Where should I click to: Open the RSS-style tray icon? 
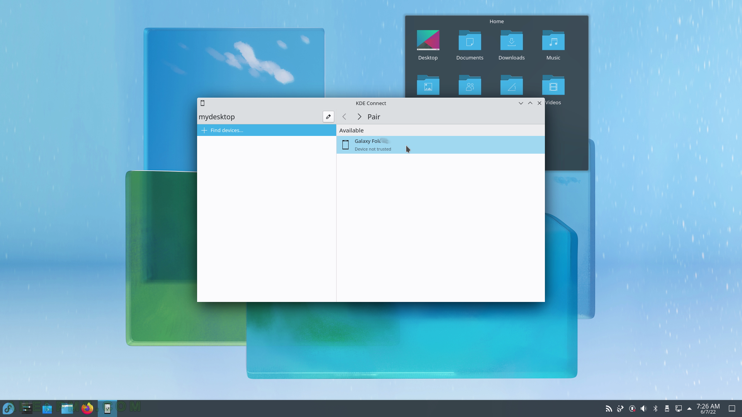point(609,409)
